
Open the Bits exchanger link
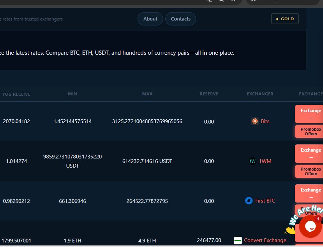(x=265, y=121)
